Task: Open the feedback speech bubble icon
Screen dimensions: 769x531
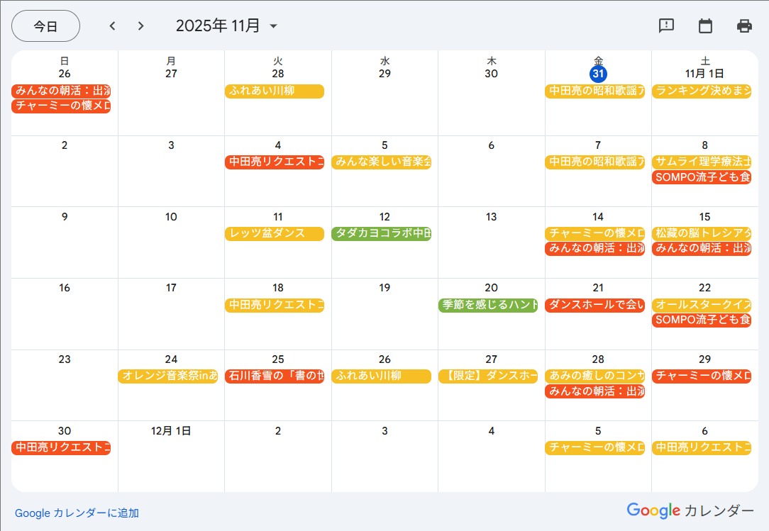Action: [666, 26]
